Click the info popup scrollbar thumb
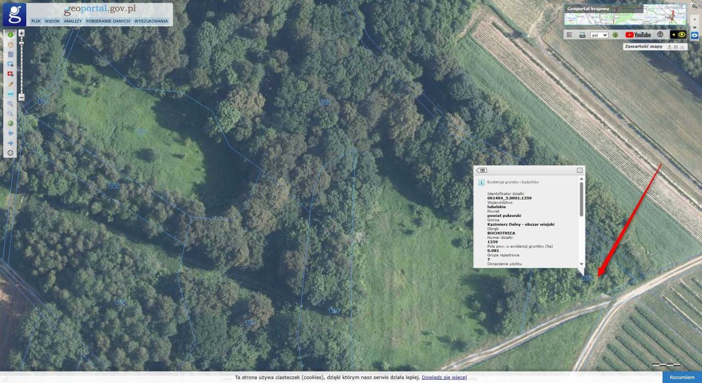 click(x=581, y=198)
